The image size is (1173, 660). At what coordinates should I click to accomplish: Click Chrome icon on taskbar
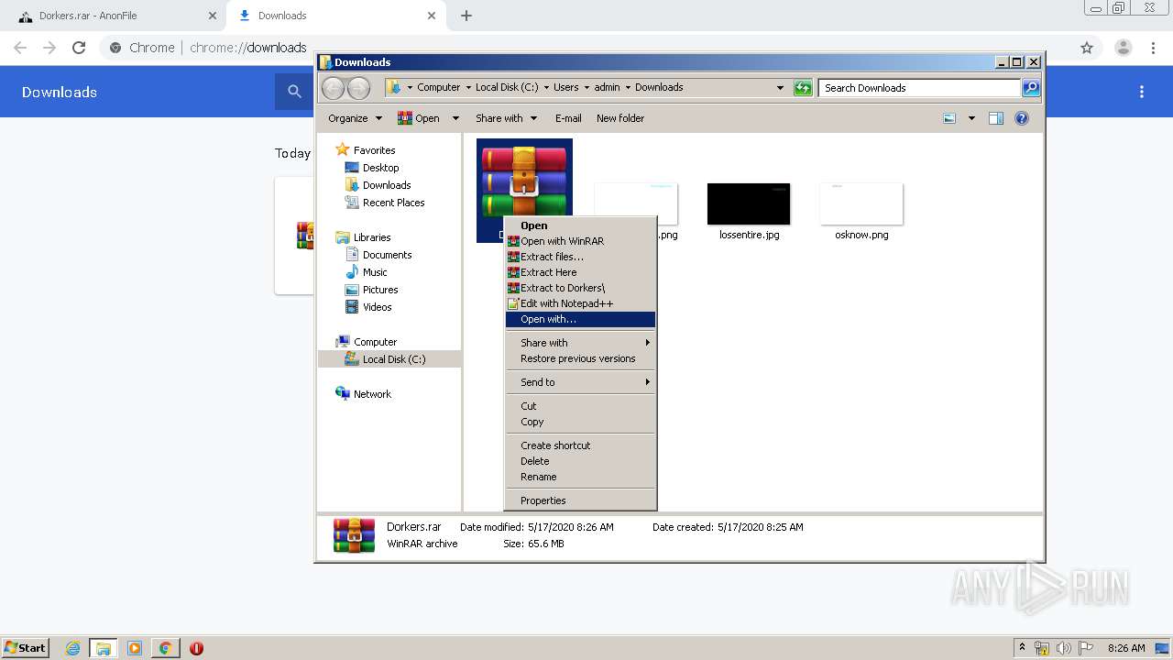click(165, 648)
